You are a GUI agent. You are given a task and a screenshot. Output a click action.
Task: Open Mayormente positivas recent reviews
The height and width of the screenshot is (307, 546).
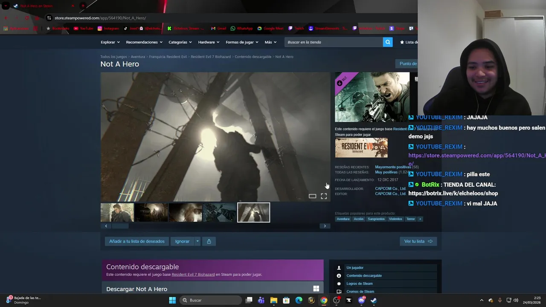point(393,167)
